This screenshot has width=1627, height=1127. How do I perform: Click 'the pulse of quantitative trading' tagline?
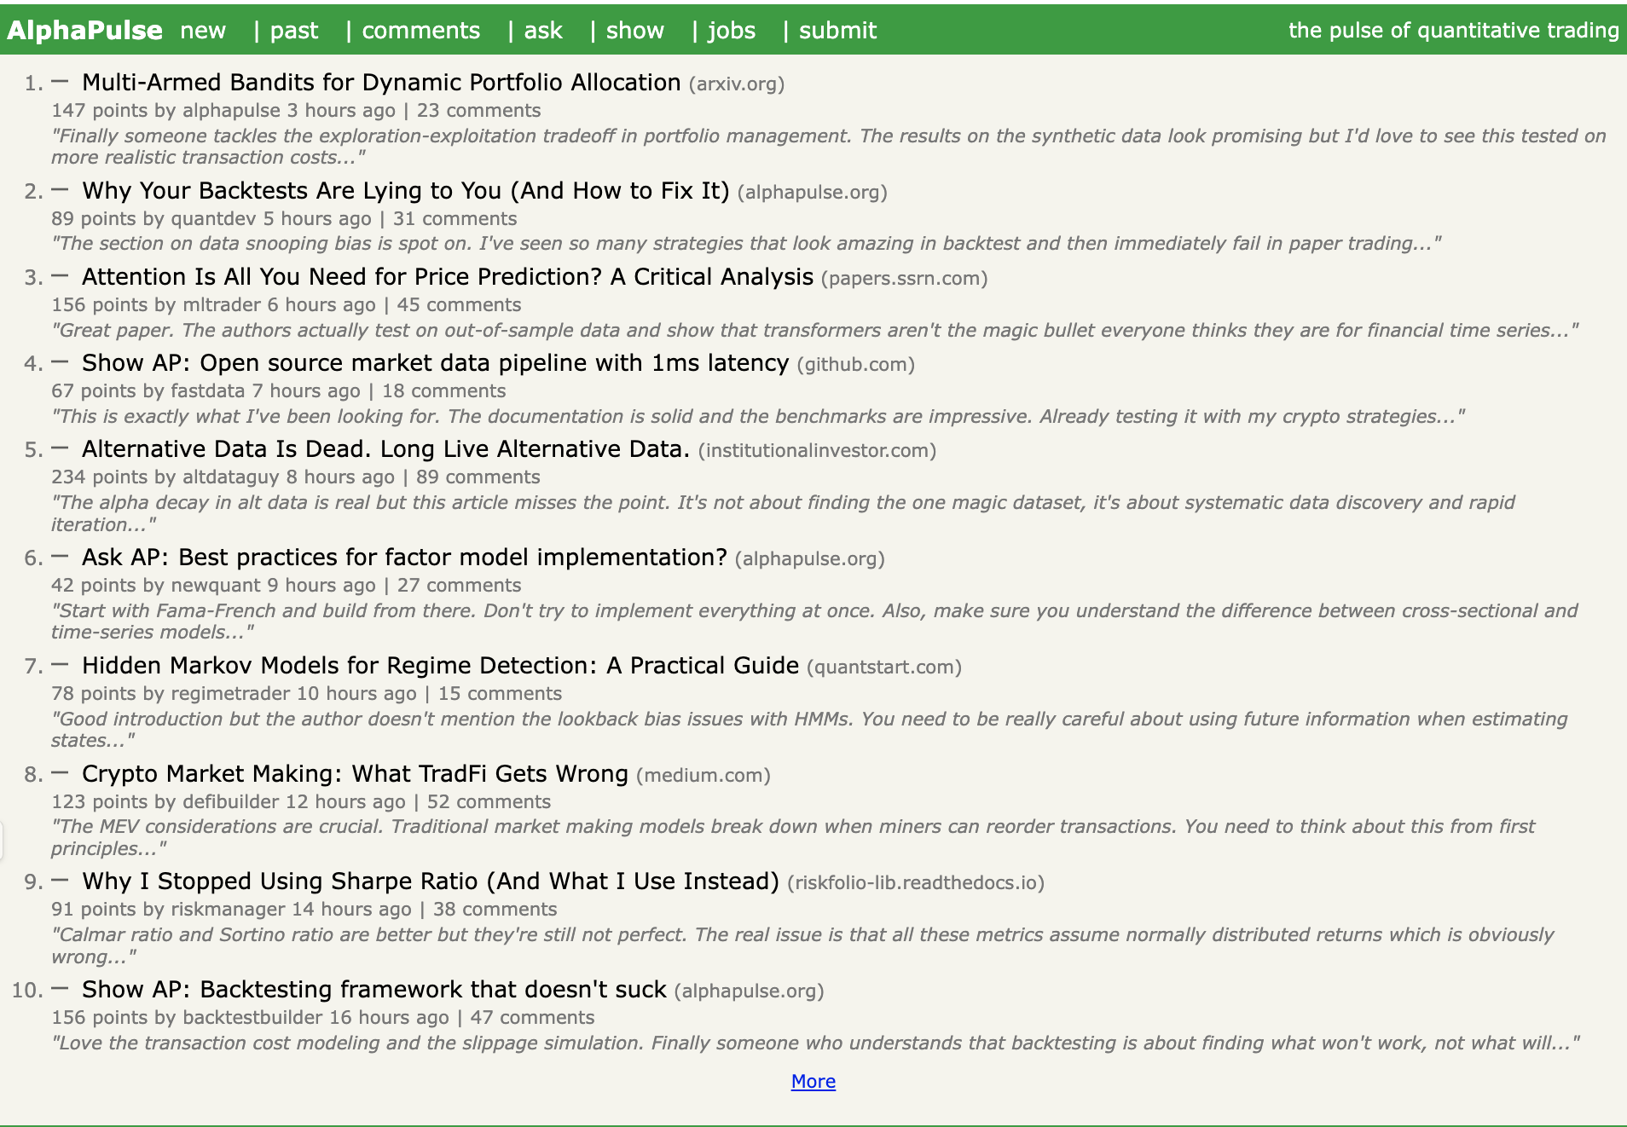(1453, 31)
